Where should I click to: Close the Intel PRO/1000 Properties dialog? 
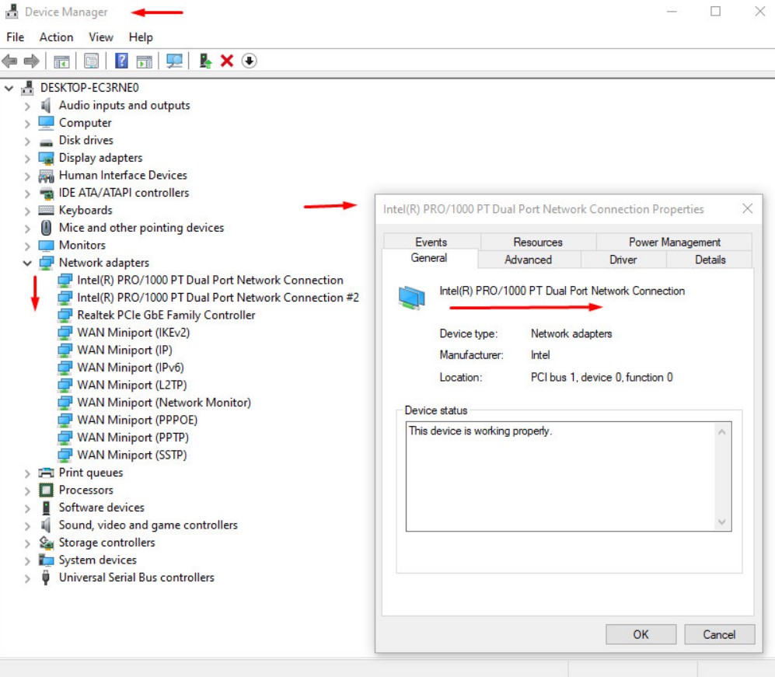[x=747, y=209]
